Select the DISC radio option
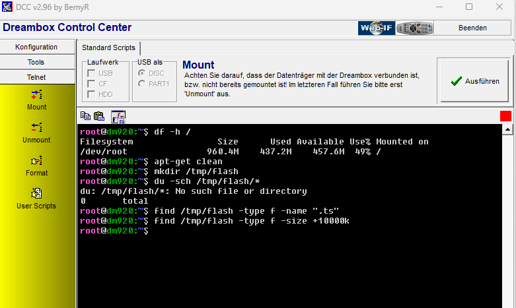516x308 pixels. pyautogui.click(x=141, y=73)
